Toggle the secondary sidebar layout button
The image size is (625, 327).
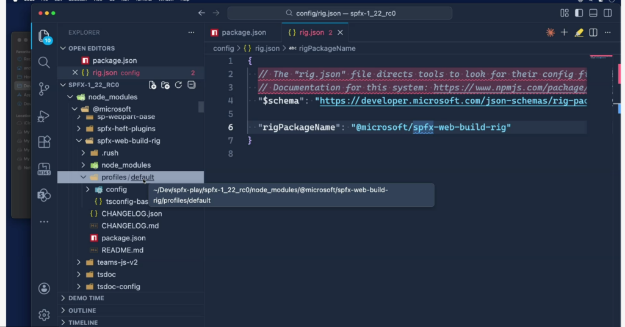click(x=608, y=13)
